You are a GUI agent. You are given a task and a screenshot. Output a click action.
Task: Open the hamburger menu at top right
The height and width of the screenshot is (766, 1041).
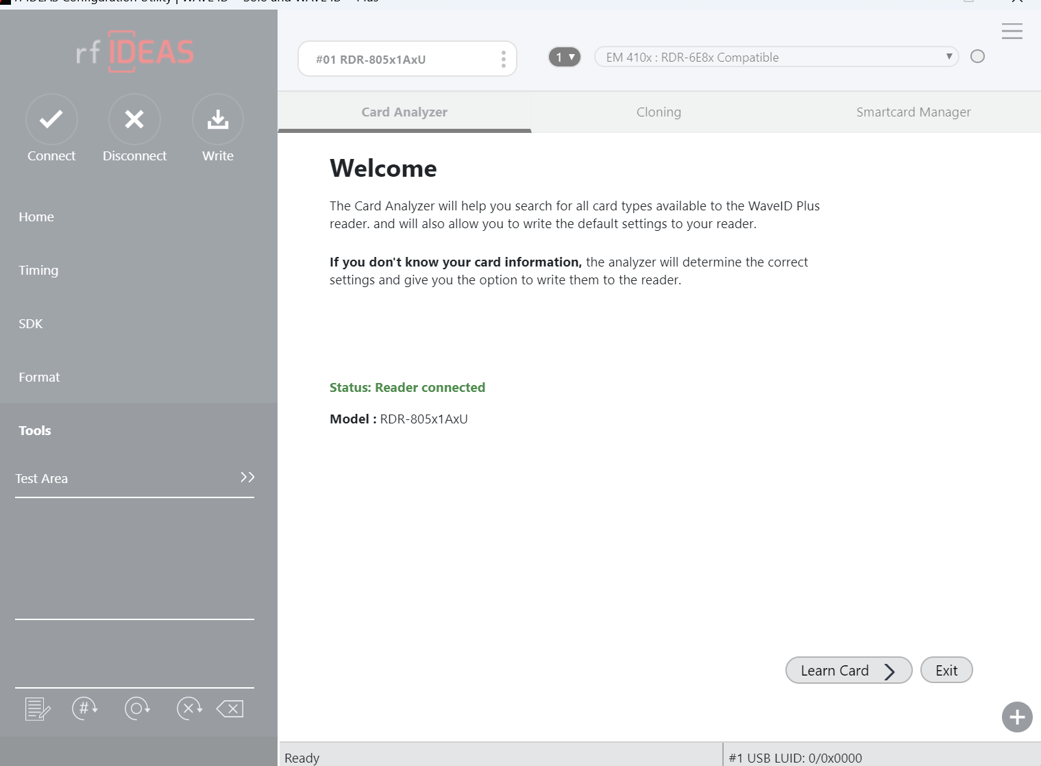(x=1012, y=31)
